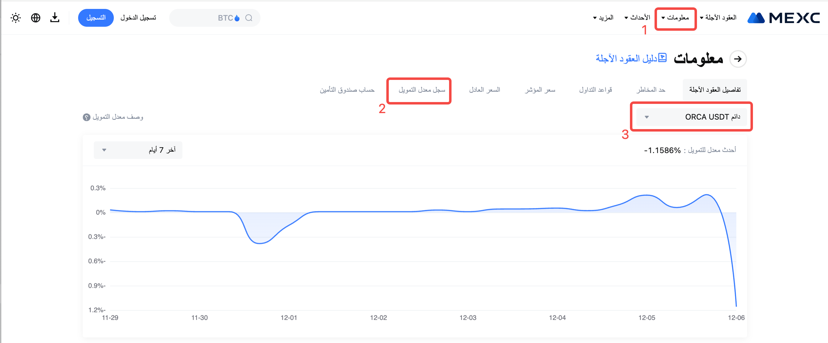The width and height of the screenshot is (828, 343).
Task: Open the الأحداث navigation menu
Action: (637, 18)
